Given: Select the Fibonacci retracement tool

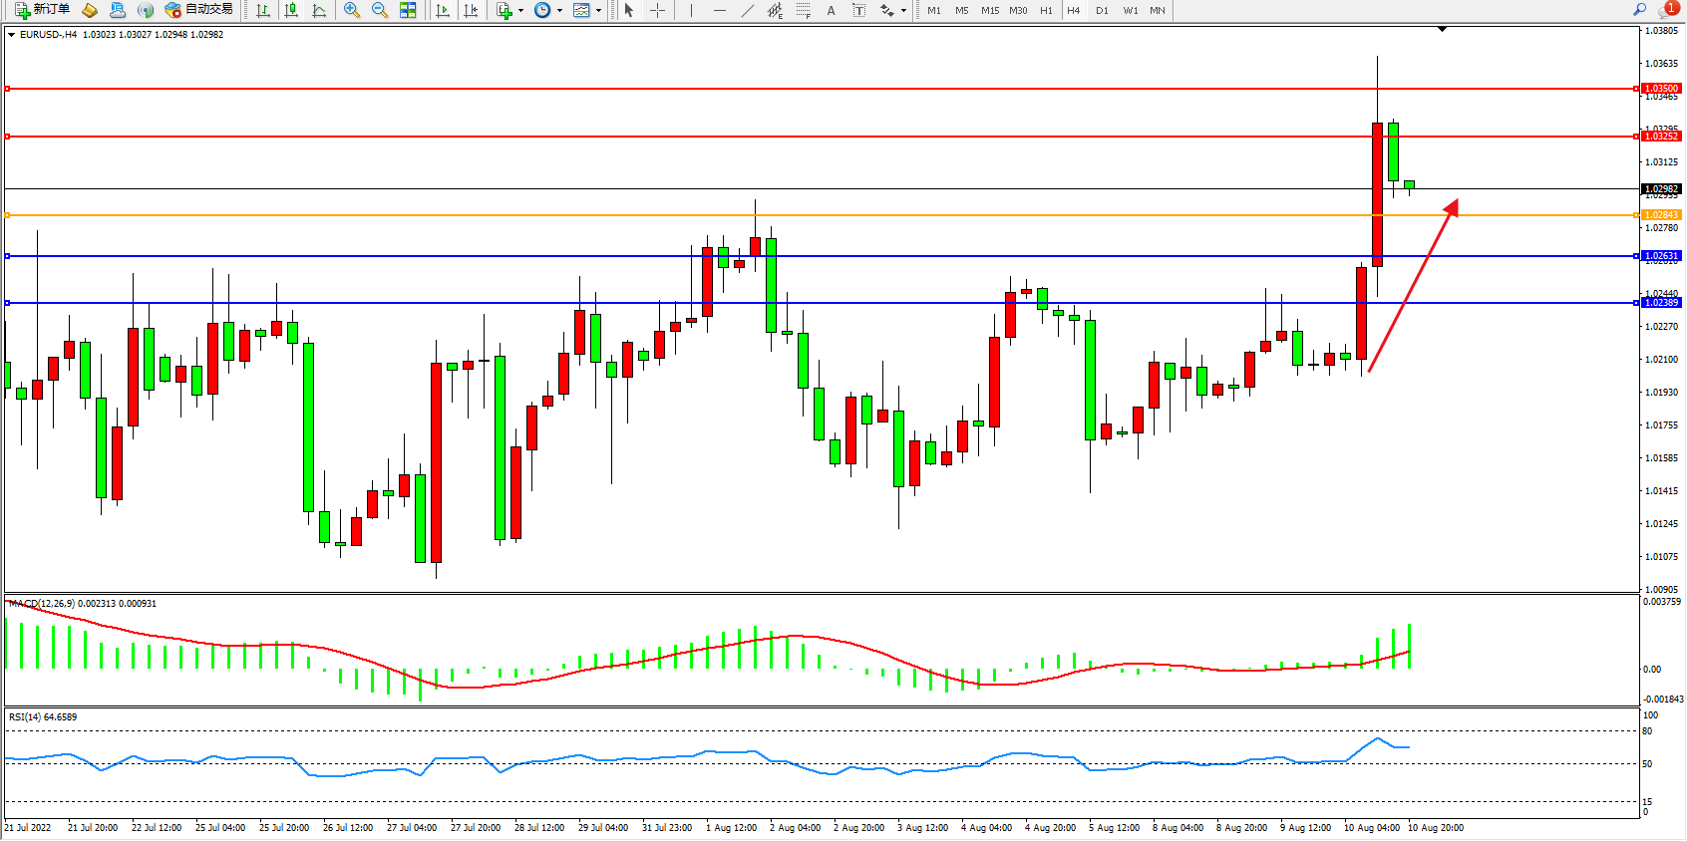Looking at the screenshot, I should tap(803, 10).
